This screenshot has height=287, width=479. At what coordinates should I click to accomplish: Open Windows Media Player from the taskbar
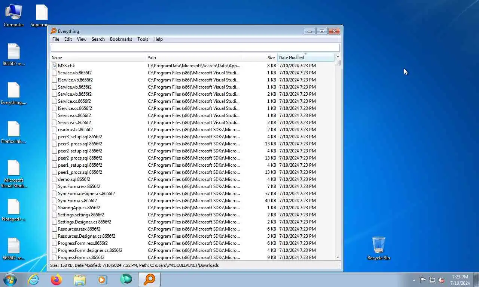point(103,280)
